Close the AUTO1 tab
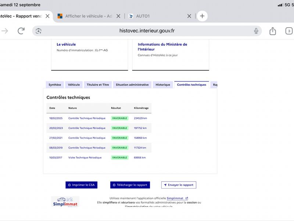 pos(189,16)
